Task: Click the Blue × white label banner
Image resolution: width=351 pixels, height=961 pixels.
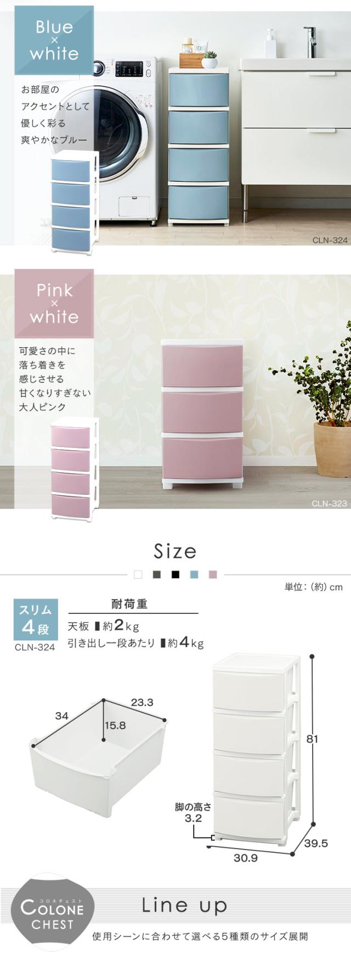Action: [x=54, y=40]
